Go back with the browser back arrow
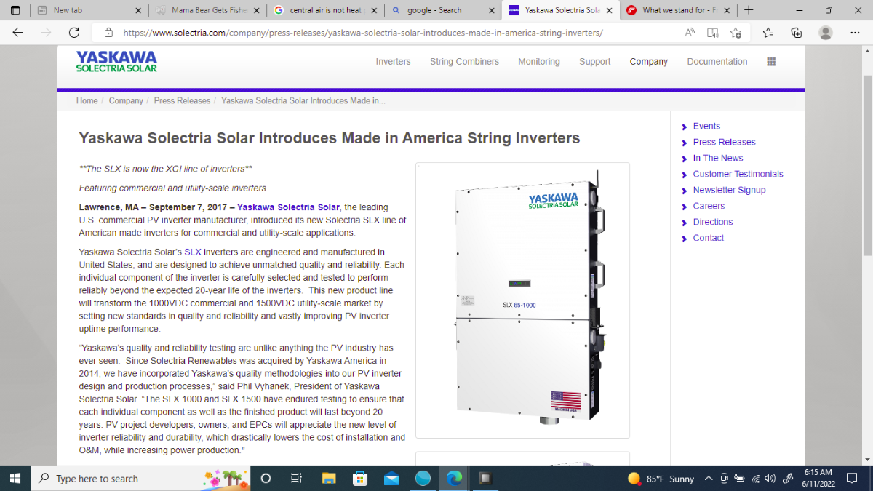 (17, 33)
